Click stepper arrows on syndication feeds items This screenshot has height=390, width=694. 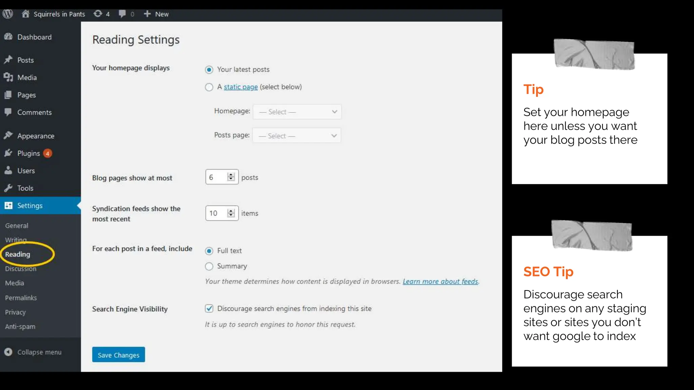pos(231,213)
